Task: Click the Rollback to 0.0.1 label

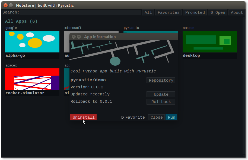Action: coord(91,101)
